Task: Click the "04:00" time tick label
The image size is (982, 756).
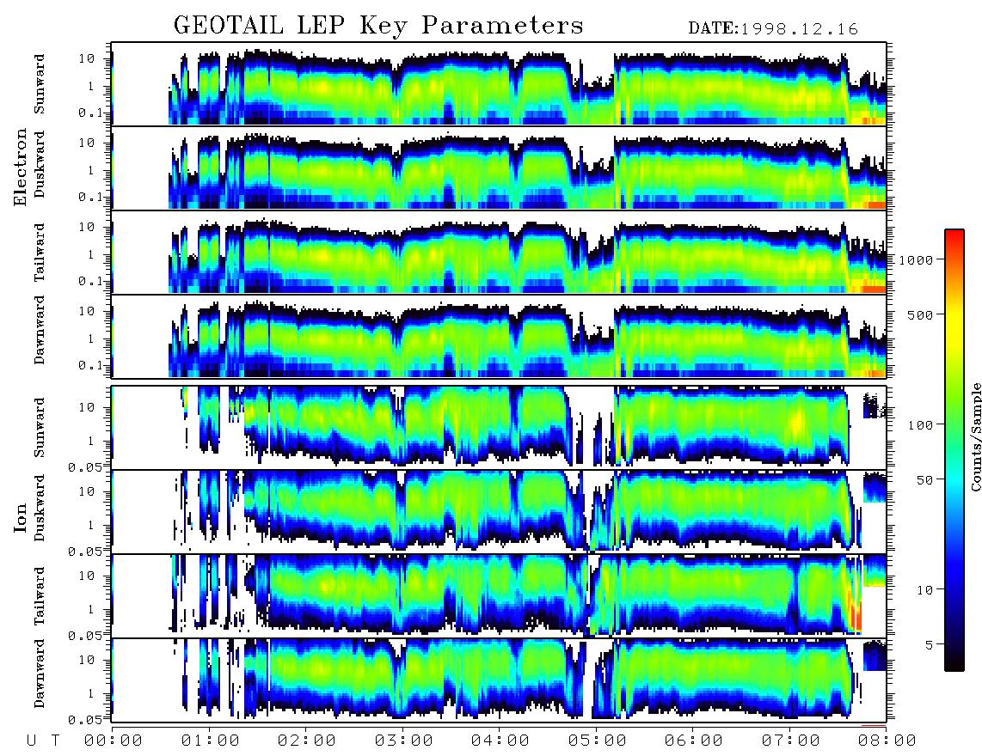Action: [500, 741]
